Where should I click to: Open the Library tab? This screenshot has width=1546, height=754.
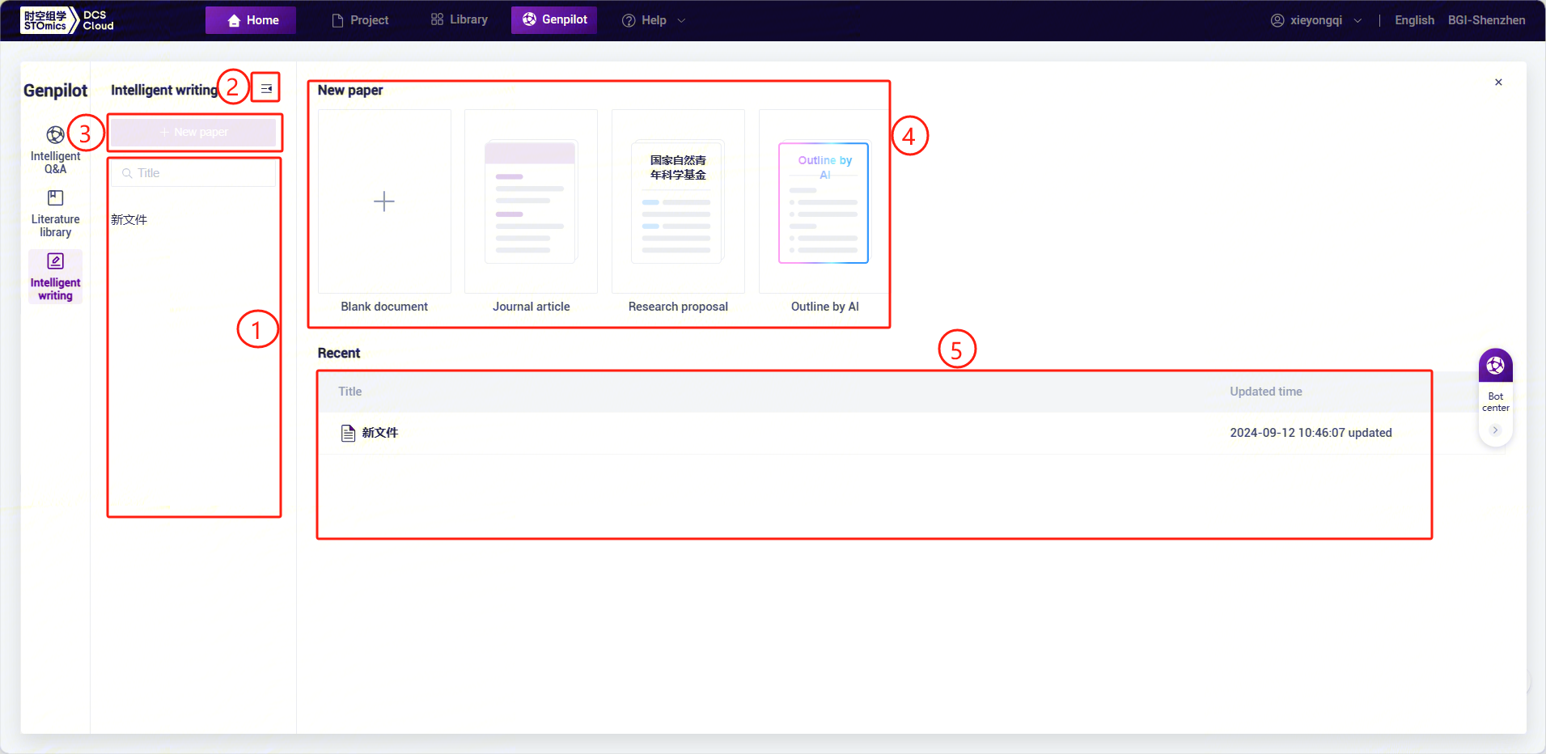click(x=460, y=20)
